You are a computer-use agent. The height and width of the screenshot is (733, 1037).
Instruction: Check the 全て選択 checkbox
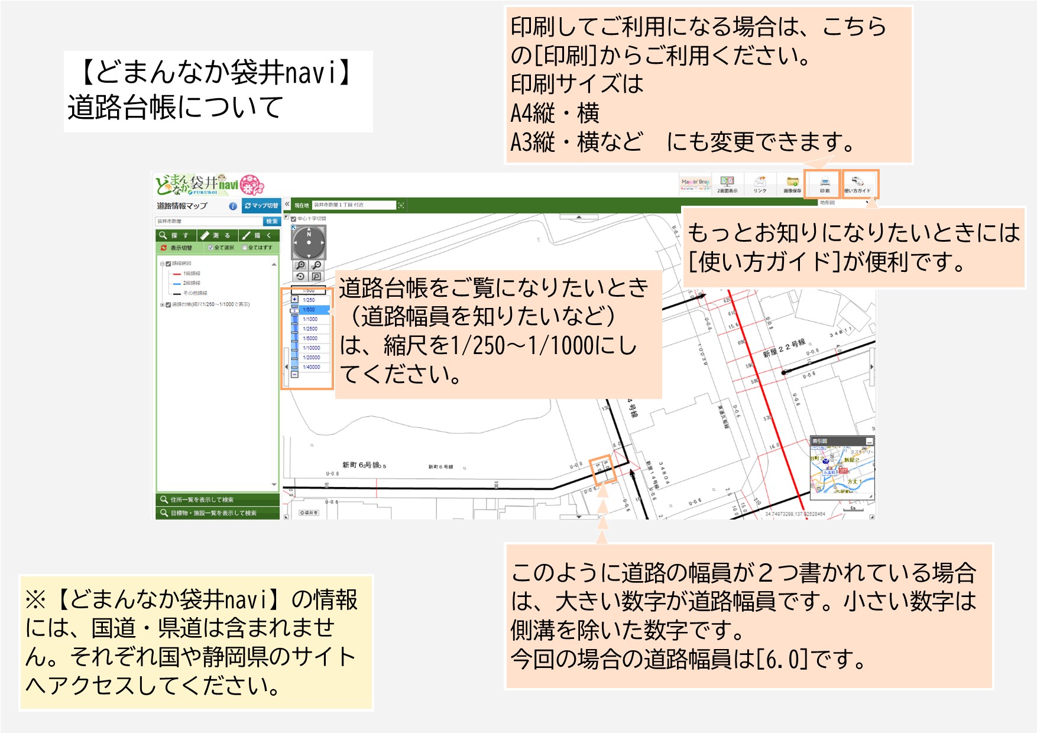tap(210, 248)
